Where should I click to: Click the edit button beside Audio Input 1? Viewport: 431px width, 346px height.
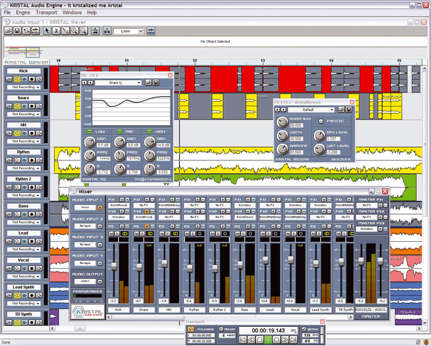[100, 208]
